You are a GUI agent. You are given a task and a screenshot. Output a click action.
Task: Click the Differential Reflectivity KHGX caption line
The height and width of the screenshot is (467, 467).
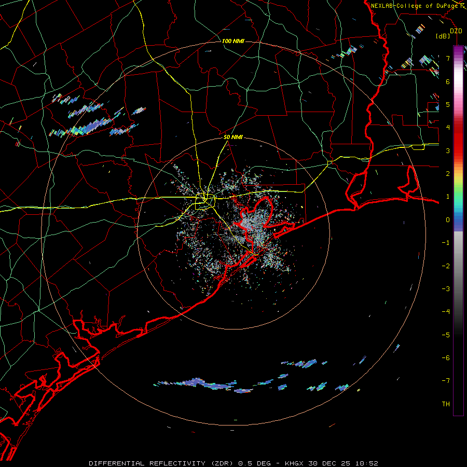click(233, 463)
